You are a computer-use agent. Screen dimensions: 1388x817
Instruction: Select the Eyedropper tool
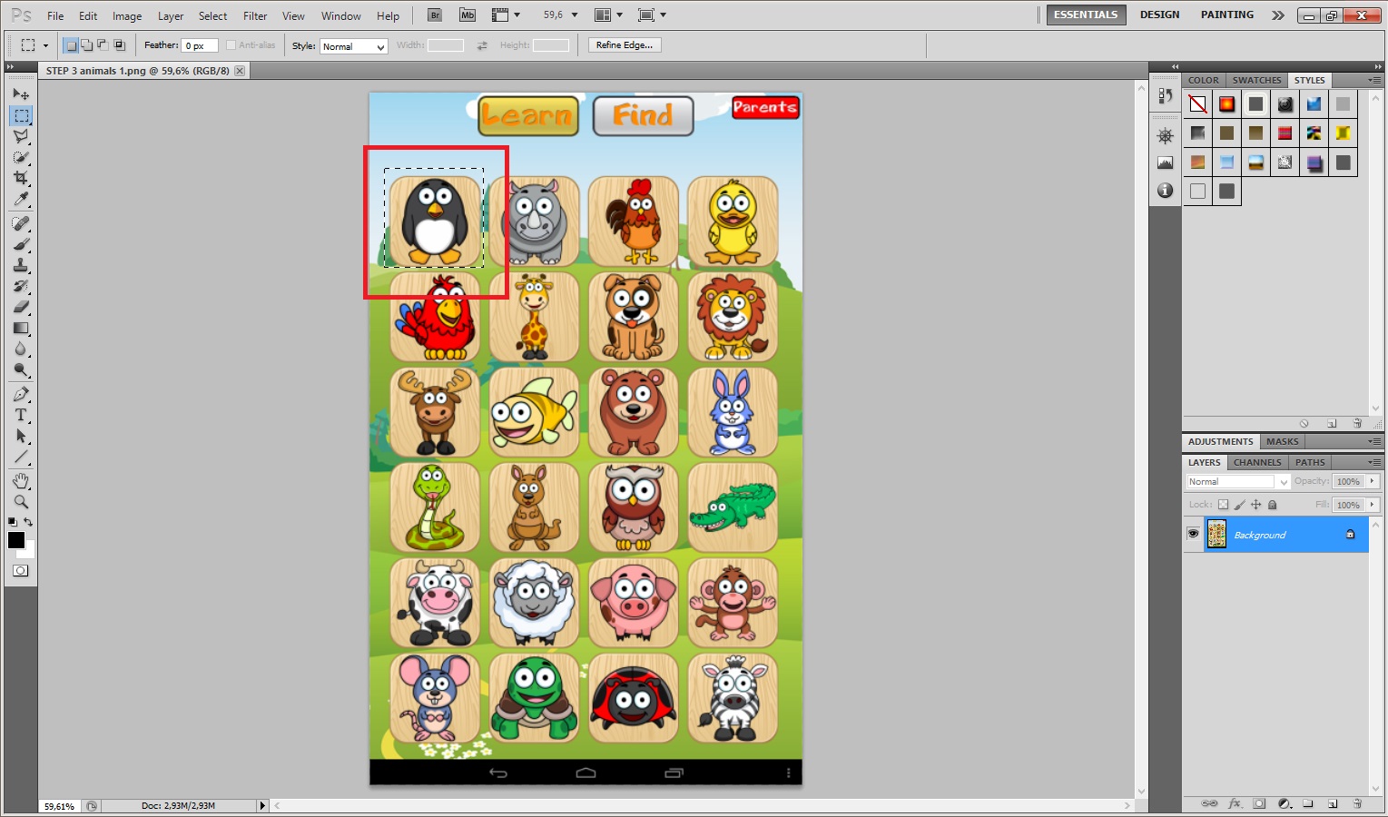click(x=21, y=199)
